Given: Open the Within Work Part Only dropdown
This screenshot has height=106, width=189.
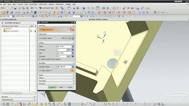Looking at the screenshot, I should pos(33,16).
